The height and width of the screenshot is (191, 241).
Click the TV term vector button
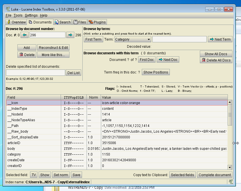pos(34,175)
